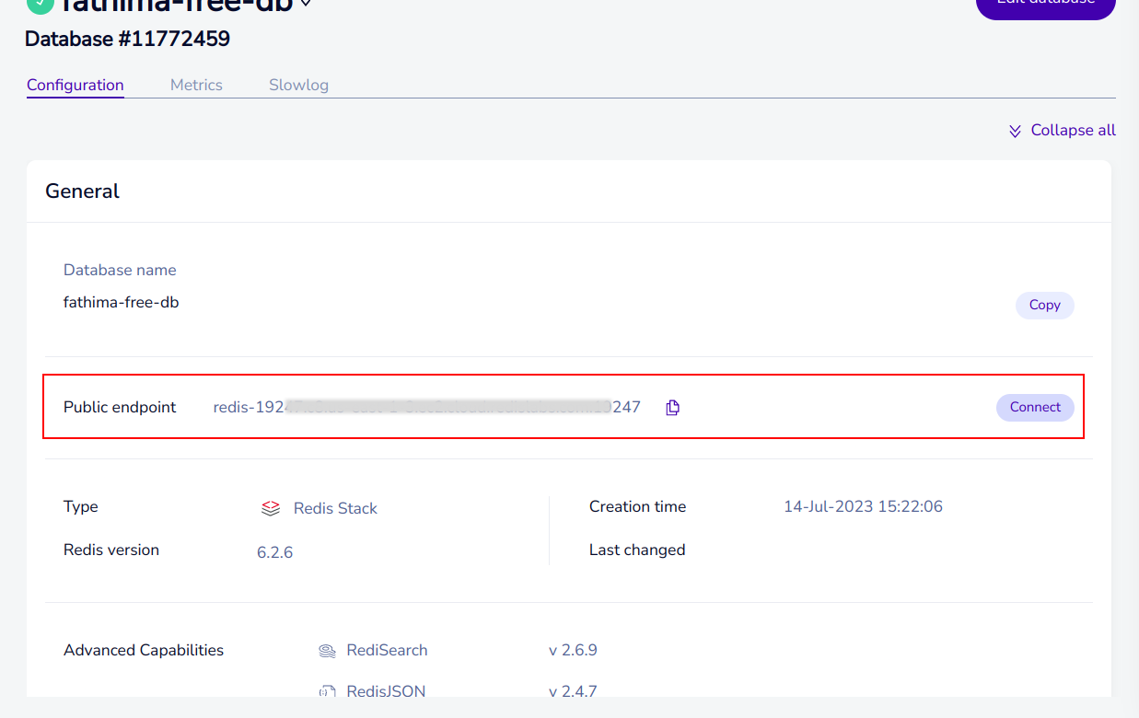Click the RediSearch module icon
The image size is (1139, 718).
point(327,651)
